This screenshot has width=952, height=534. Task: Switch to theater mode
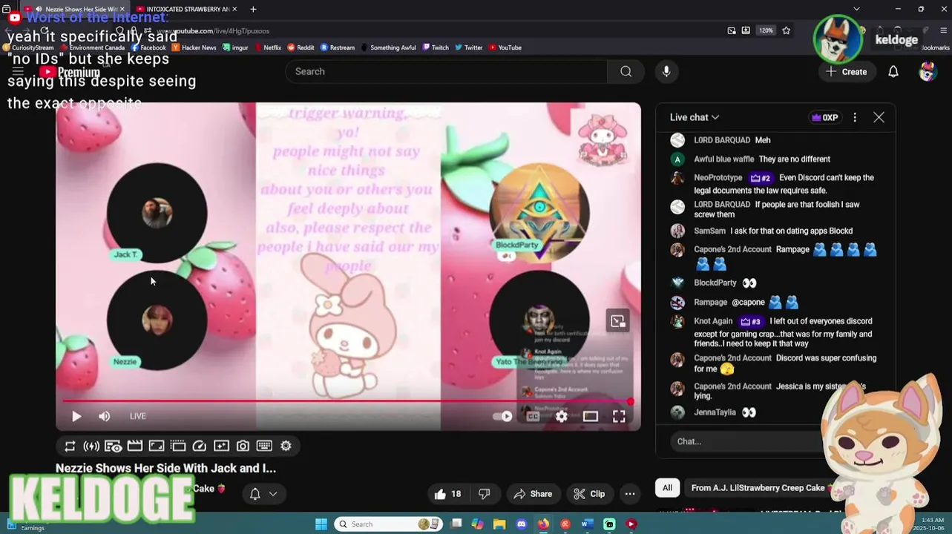click(591, 416)
